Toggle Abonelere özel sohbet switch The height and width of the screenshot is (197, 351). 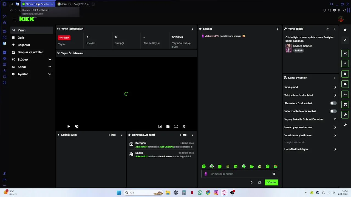pyautogui.click(x=333, y=103)
